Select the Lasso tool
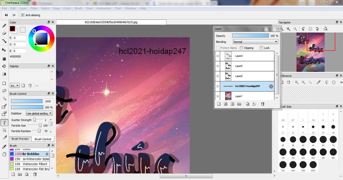The height and width of the screenshot is (180, 343). pyautogui.click(x=4, y=91)
